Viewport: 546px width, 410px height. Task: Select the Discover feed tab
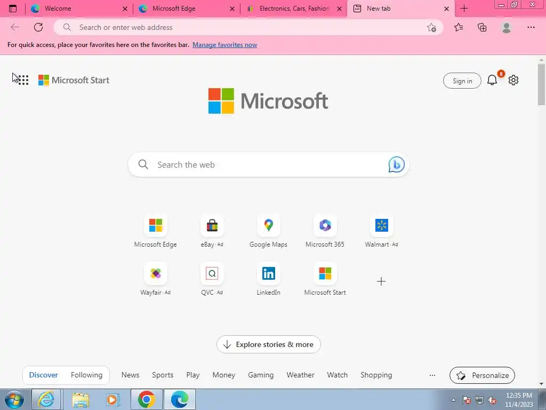(x=44, y=375)
